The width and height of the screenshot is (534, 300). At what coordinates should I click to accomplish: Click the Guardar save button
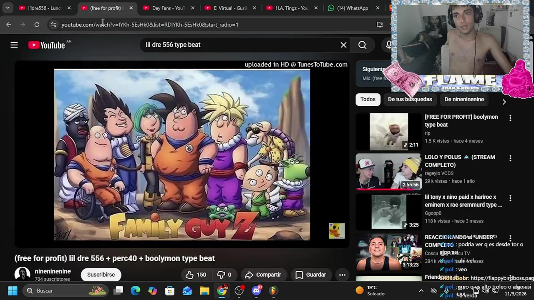[311, 275]
